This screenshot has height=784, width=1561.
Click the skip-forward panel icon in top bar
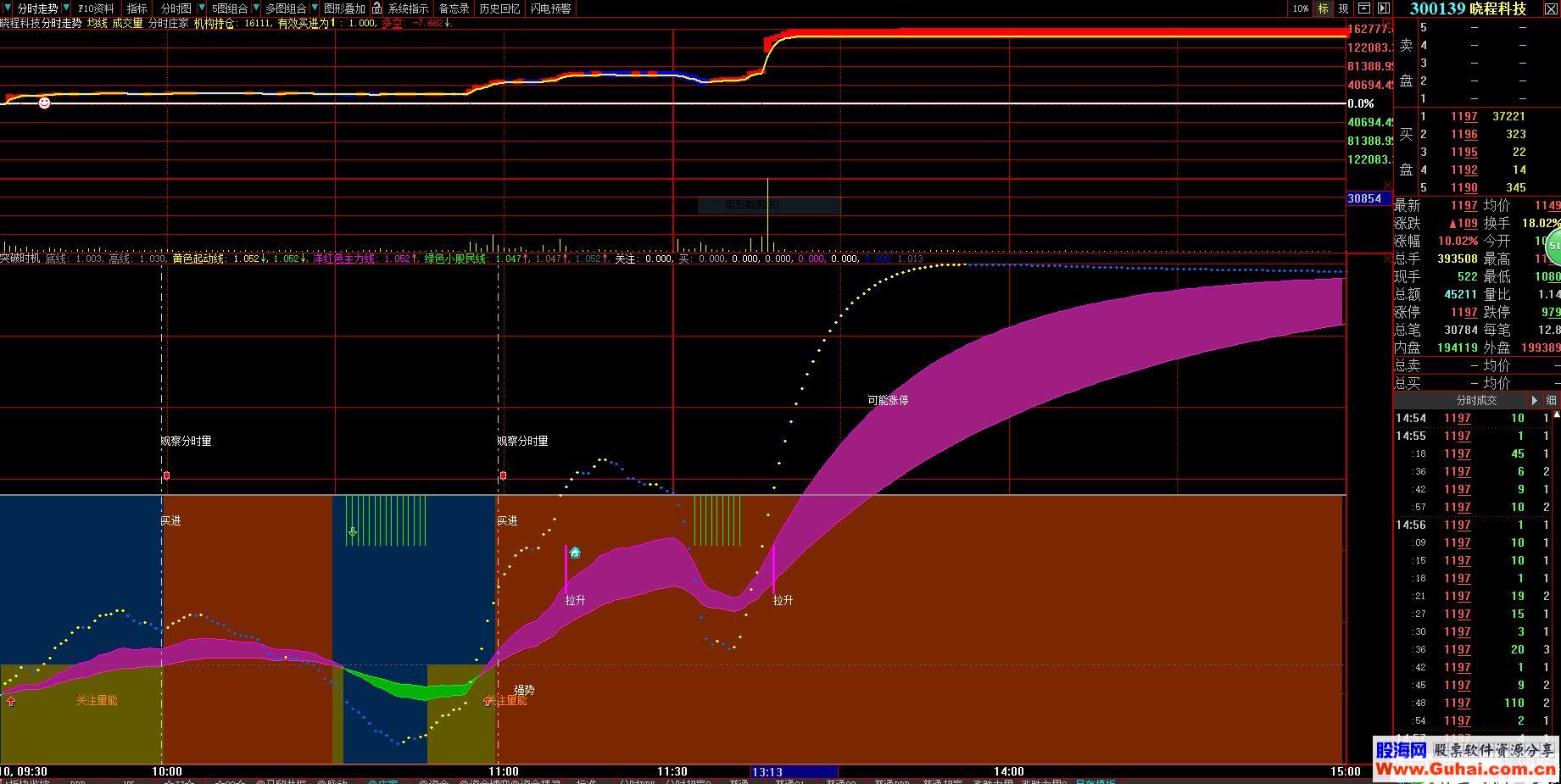1383,8
